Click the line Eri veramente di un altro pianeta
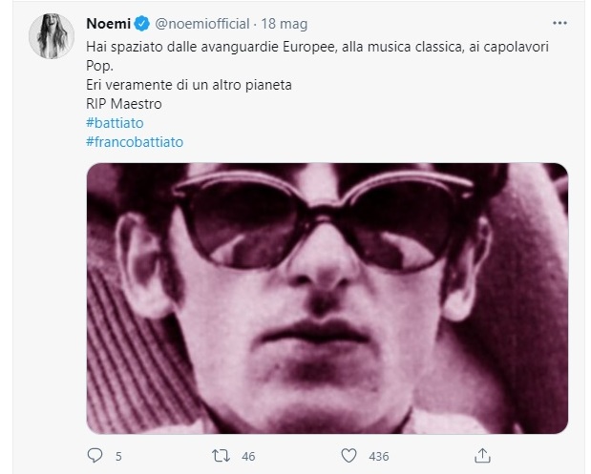The height and width of the screenshot is (474, 591). pos(189,85)
